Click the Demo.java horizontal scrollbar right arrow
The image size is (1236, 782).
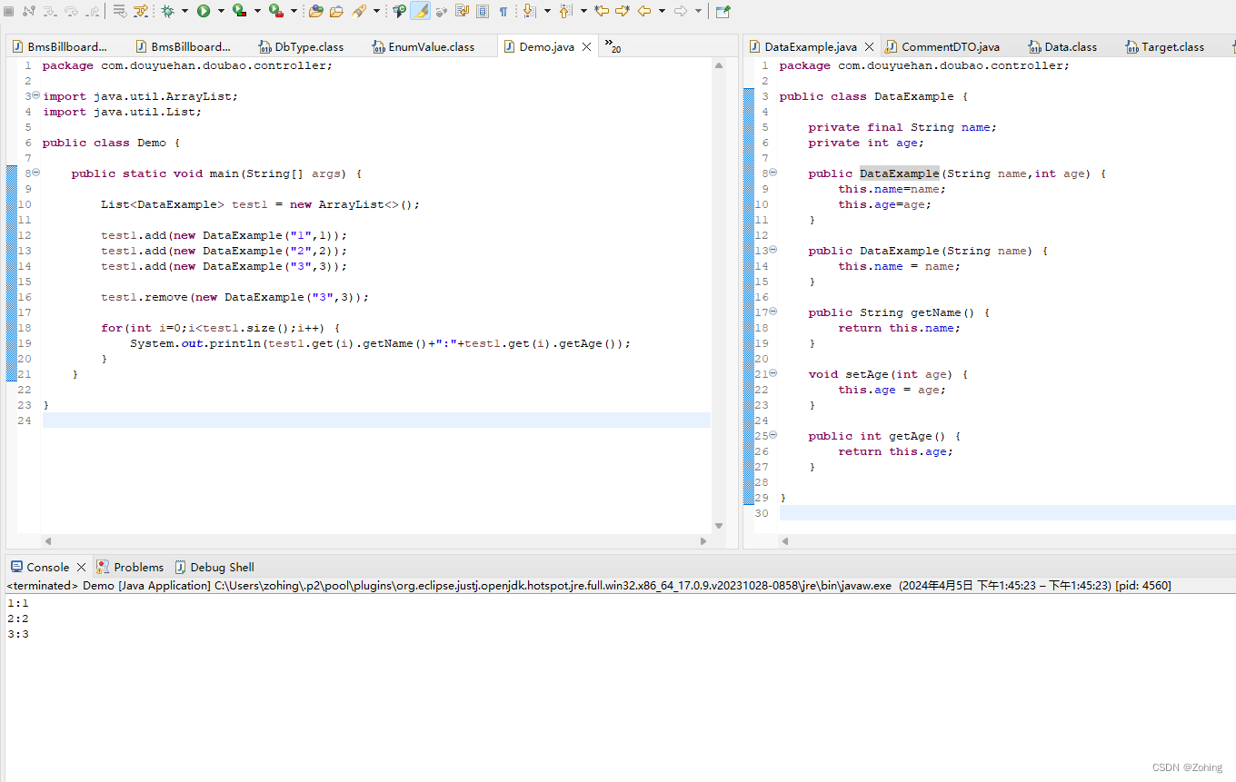(703, 541)
